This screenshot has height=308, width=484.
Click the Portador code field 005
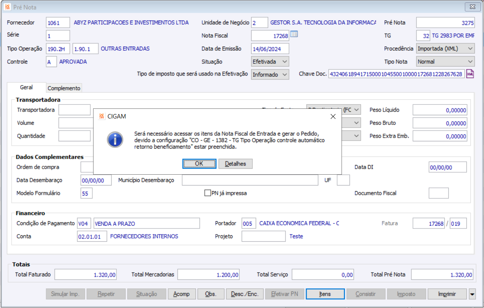coord(249,223)
